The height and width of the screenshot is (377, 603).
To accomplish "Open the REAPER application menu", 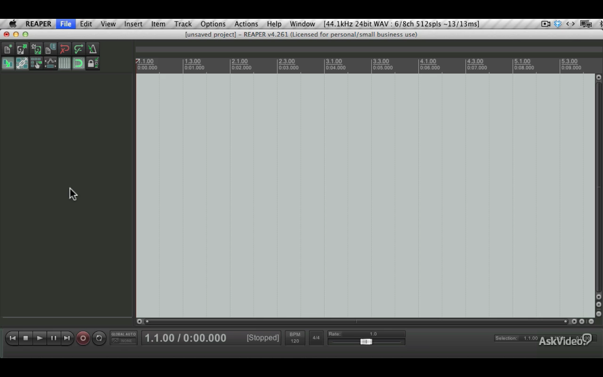I will pos(38,24).
